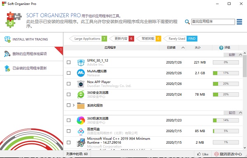247x158 pixels.
Task: Click the rating help question icon
Action: click(x=221, y=48)
